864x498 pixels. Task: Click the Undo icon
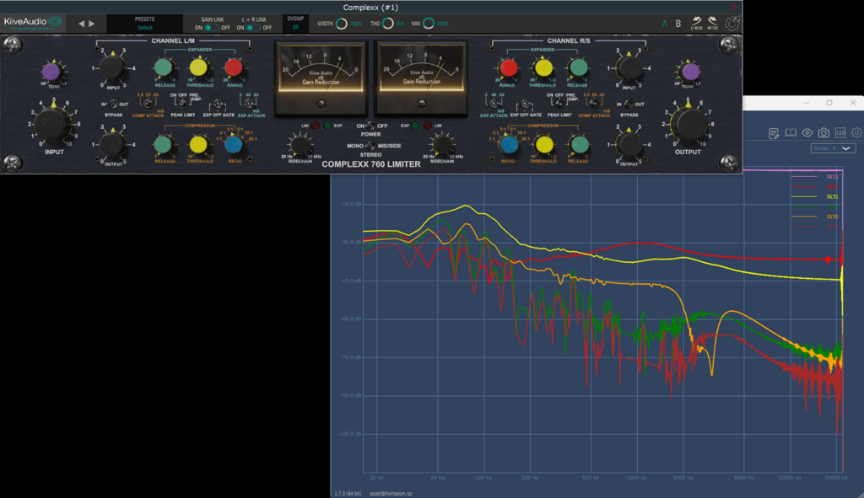click(696, 23)
